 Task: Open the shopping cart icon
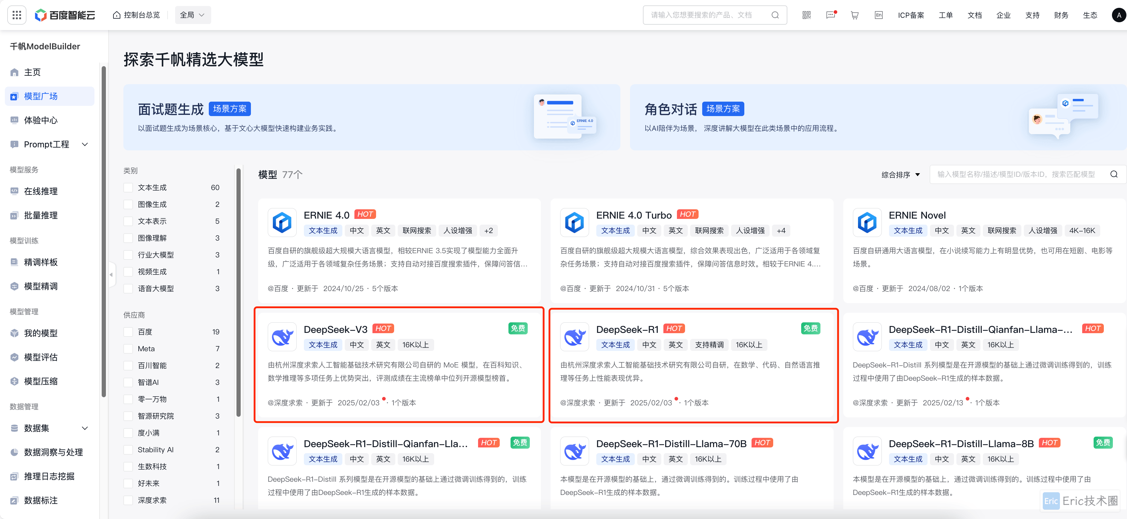tap(854, 15)
